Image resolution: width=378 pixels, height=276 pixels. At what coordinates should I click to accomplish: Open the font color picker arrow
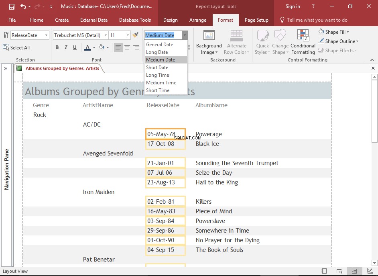click(94, 47)
